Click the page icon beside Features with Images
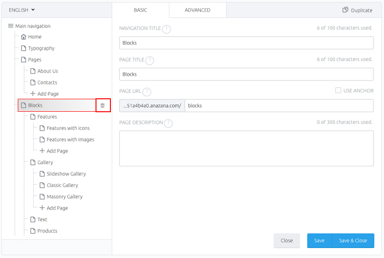 tap(42, 140)
